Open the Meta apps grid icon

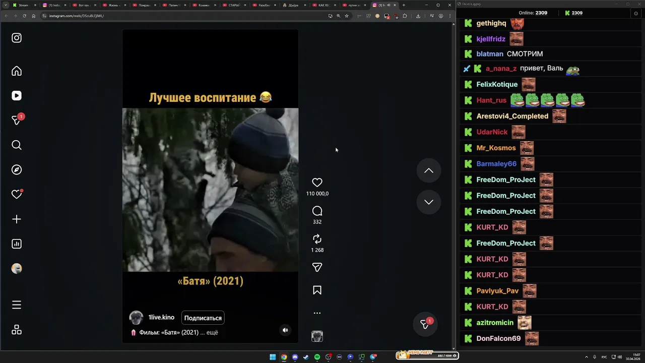click(x=17, y=330)
